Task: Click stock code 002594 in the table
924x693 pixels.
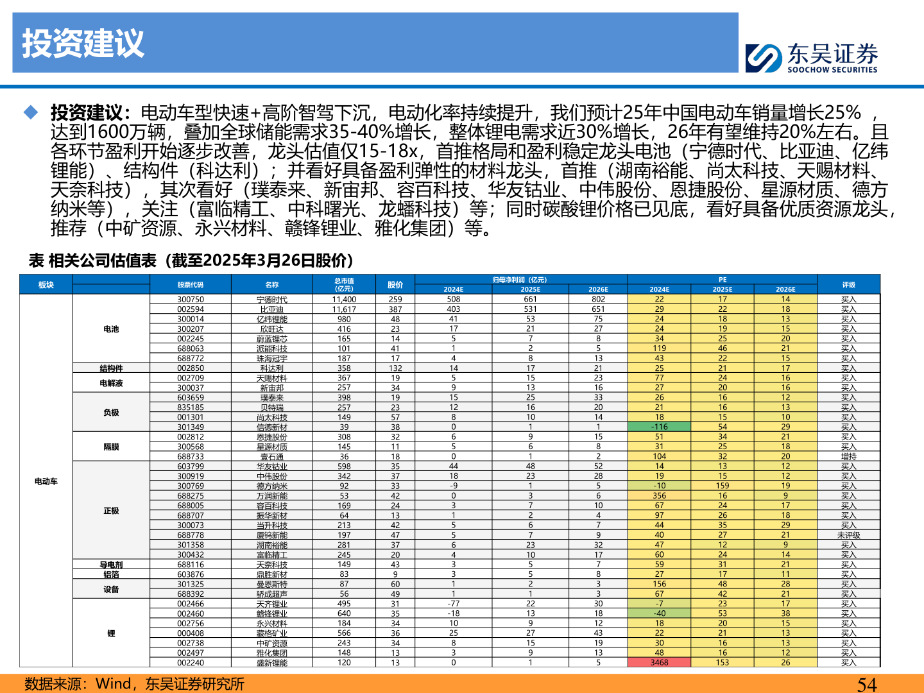Action: point(191,309)
